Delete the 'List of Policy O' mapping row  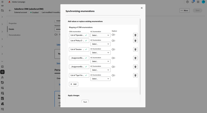(135, 41)
